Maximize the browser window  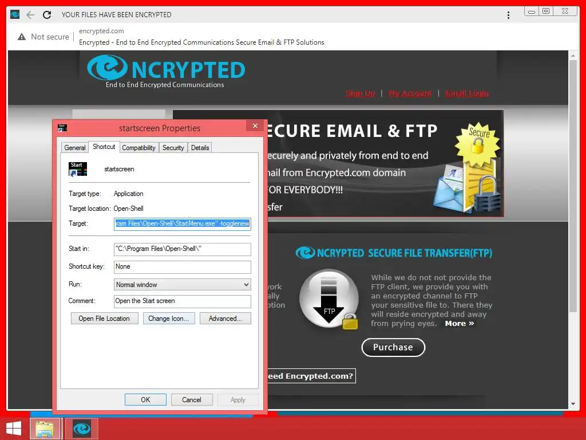click(x=546, y=11)
